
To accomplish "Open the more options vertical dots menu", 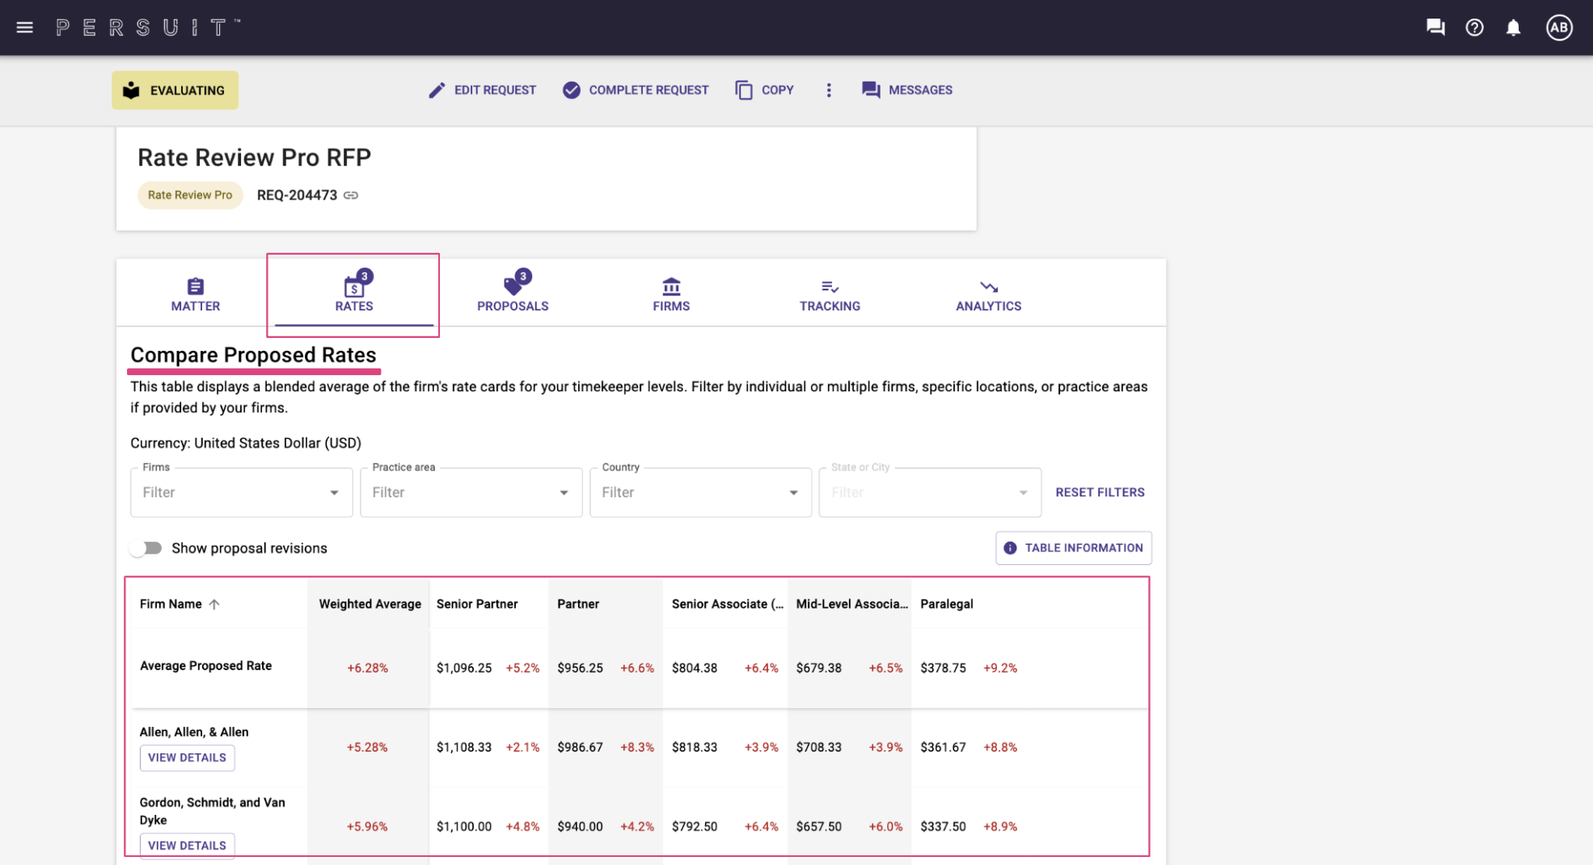I will (x=828, y=90).
